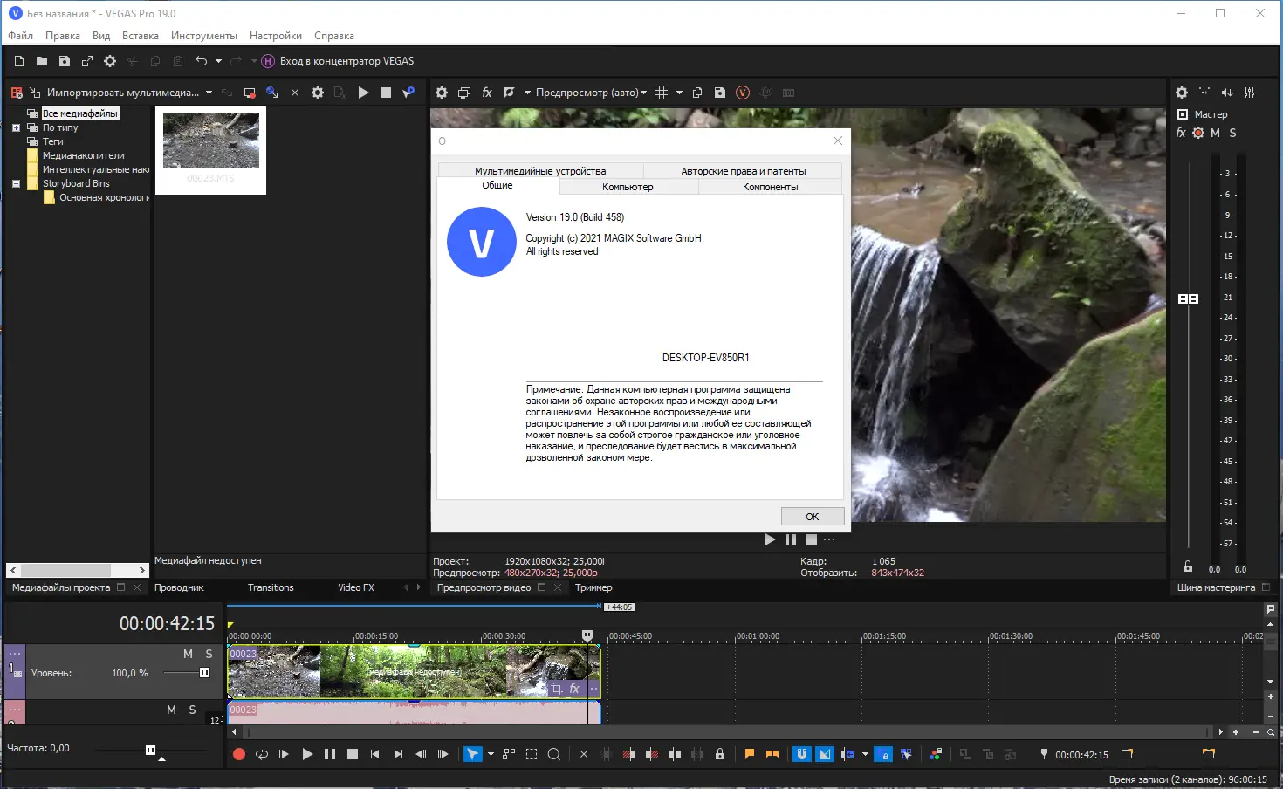Open video output FX icon in preview toolbar
This screenshot has width=1283, height=789.
coord(487,93)
